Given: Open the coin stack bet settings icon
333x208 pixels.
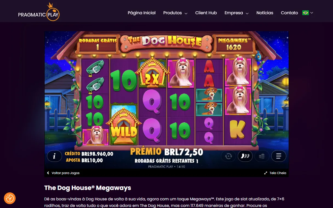Looking at the screenshot, I should (262, 156).
